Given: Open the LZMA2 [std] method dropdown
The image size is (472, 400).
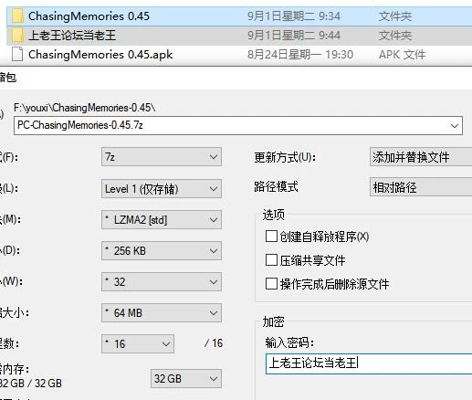Looking at the screenshot, I should [162, 220].
